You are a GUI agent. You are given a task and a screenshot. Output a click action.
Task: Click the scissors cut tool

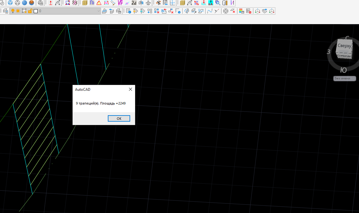pyautogui.click(x=158, y=3)
